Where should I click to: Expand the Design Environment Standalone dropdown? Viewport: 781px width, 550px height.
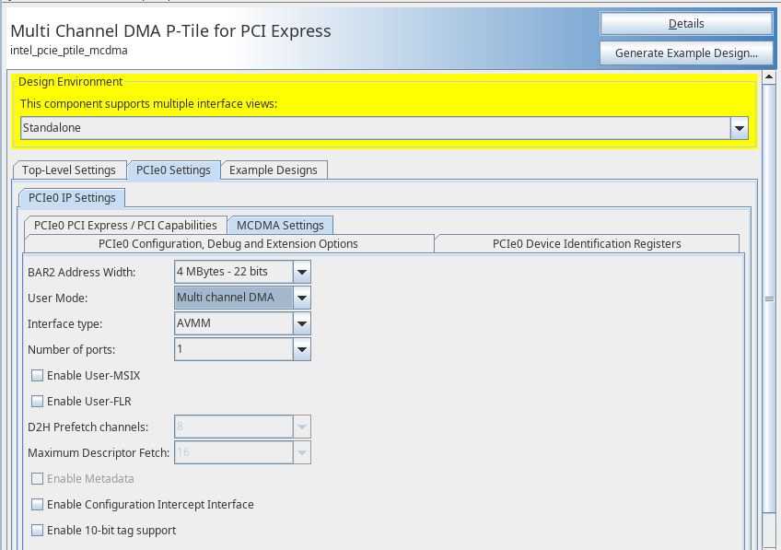tap(740, 128)
